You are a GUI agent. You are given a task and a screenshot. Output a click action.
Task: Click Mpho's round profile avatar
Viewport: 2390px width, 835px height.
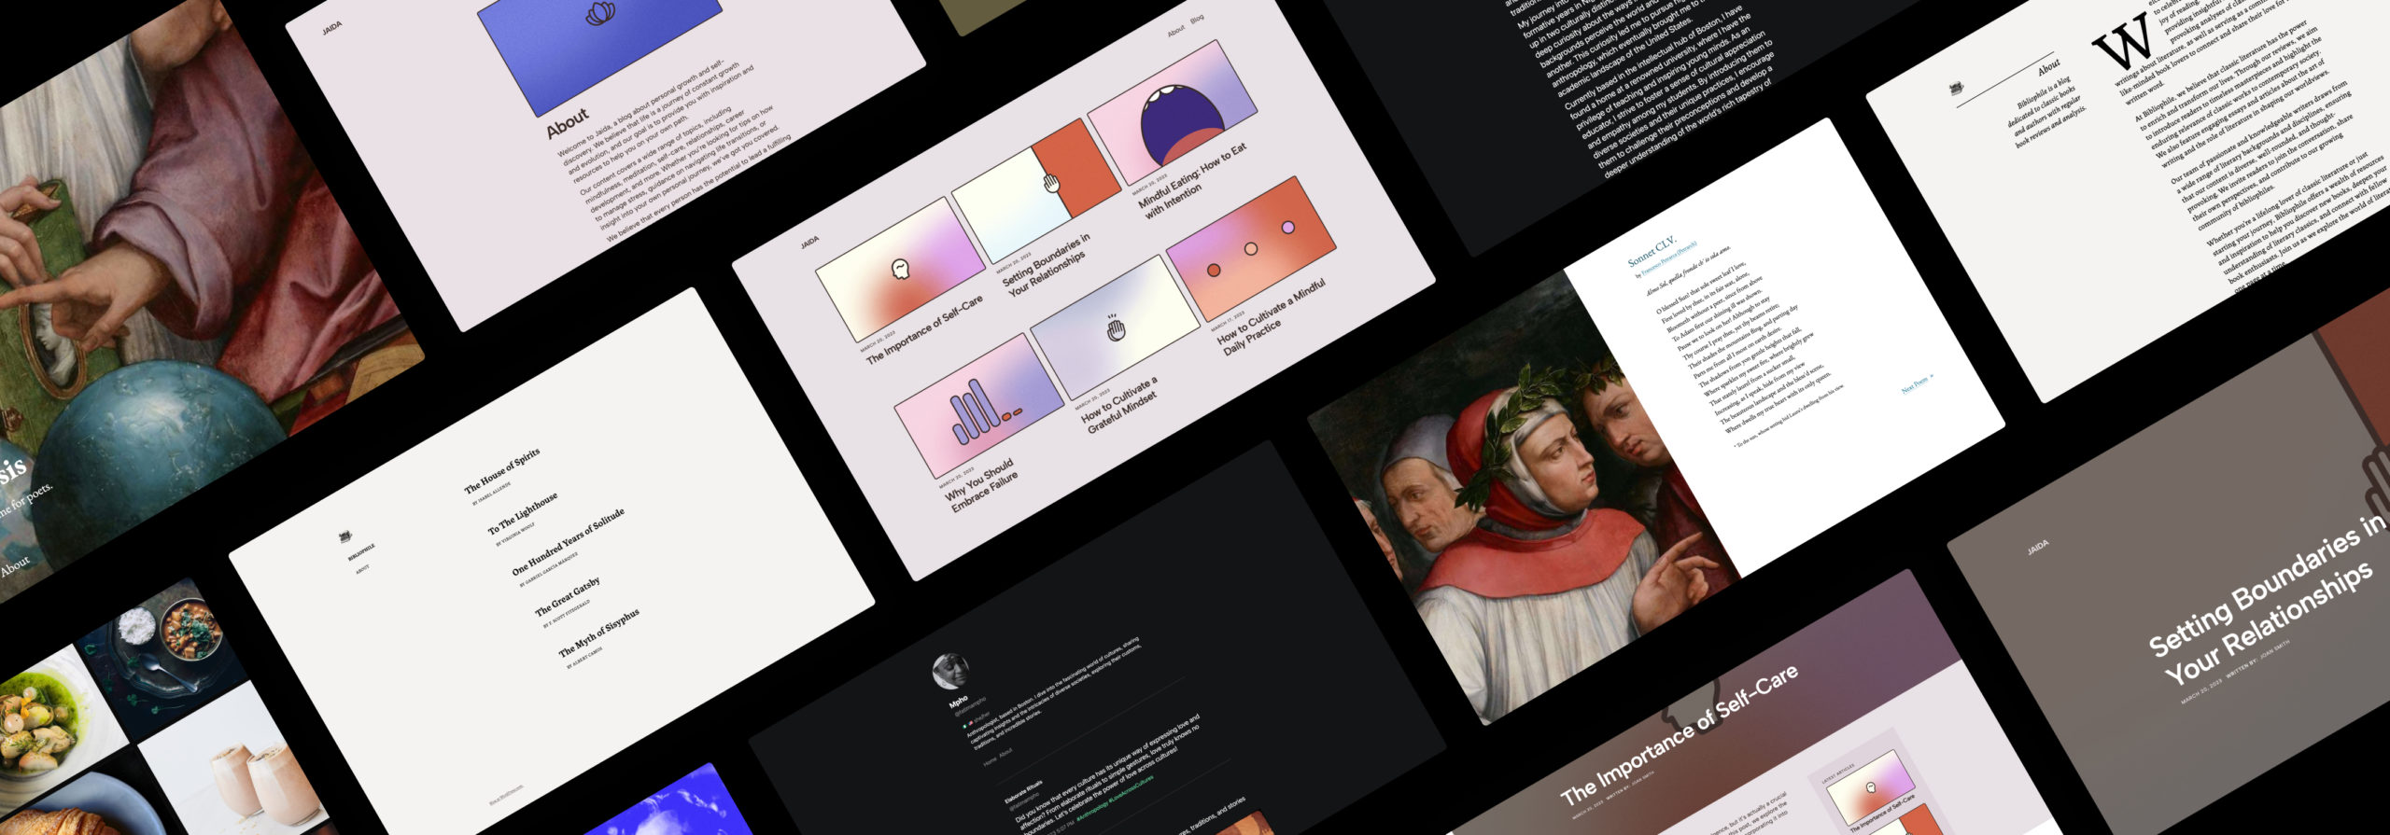coord(949,671)
